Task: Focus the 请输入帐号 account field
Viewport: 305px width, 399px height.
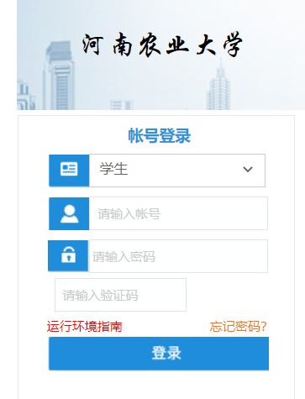Action: pos(178,213)
